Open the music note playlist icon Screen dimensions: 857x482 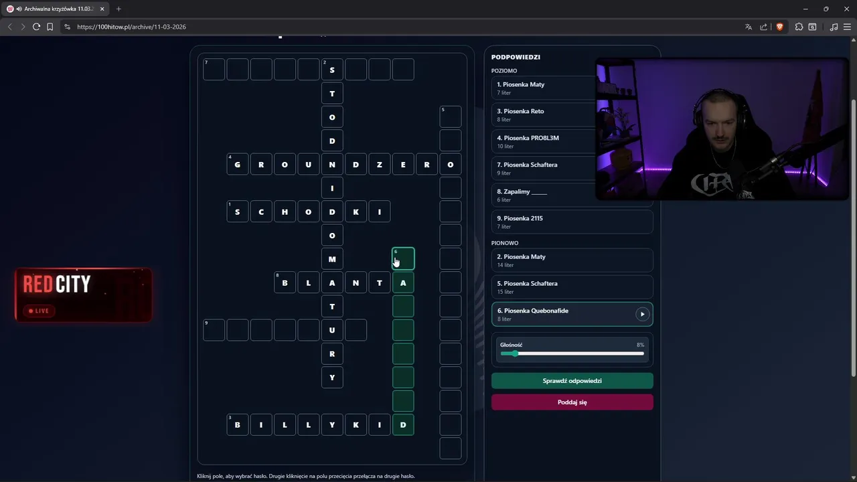(x=834, y=27)
